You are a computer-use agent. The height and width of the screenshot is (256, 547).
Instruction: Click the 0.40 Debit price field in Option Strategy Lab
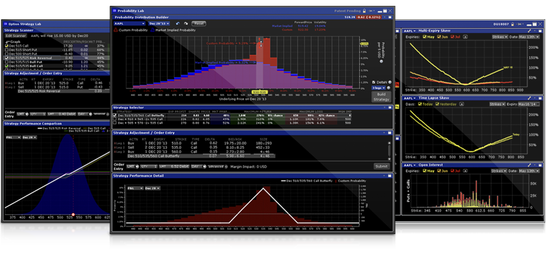61,113
